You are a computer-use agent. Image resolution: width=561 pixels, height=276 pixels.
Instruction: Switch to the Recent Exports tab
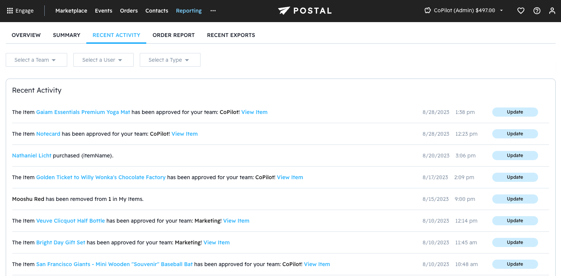point(231,35)
